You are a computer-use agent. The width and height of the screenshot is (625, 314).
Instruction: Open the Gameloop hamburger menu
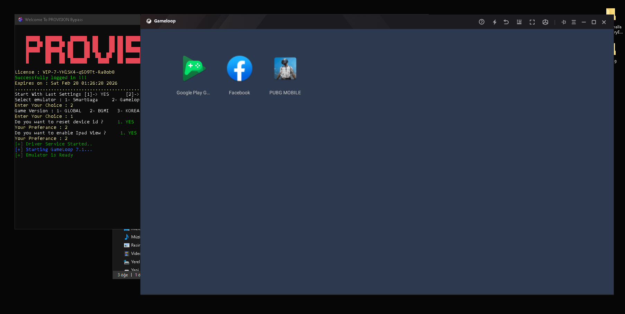click(x=574, y=22)
